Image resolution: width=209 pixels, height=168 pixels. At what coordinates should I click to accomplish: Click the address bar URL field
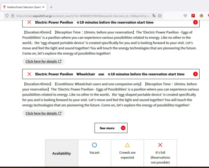[83, 16]
